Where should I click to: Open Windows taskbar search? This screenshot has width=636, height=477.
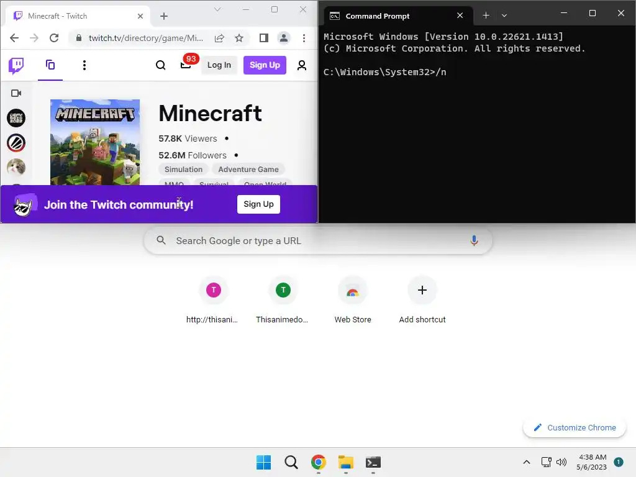(291, 462)
